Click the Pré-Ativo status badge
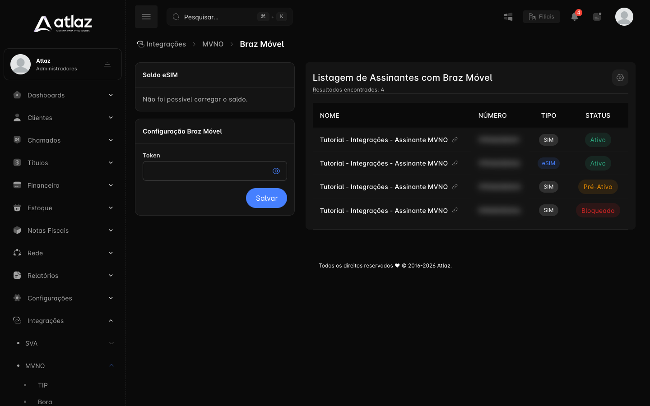The width and height of the screenshot is (650, 406). (x=598, y=187)
